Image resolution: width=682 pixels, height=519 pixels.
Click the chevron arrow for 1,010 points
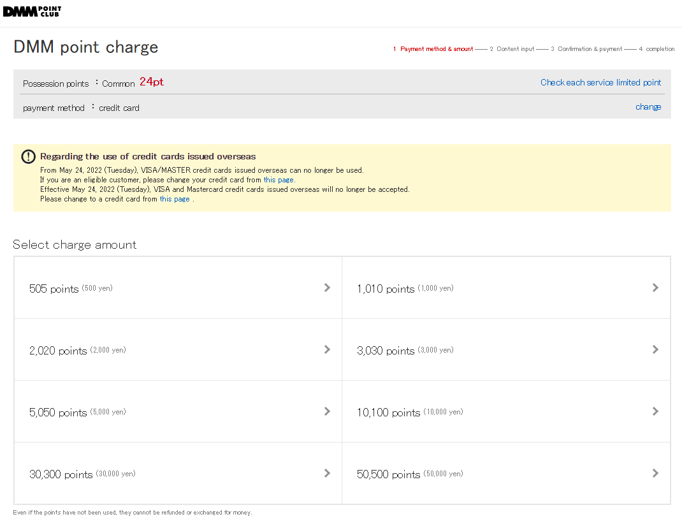pyautogui.click(x=655, y=288)
